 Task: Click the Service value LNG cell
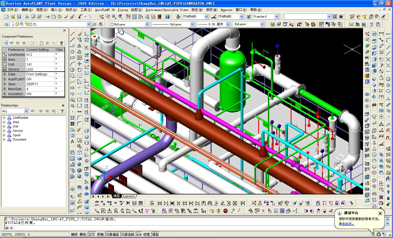40,69
